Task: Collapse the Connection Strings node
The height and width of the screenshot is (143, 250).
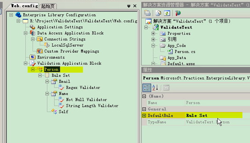Action: coord(33,39)
